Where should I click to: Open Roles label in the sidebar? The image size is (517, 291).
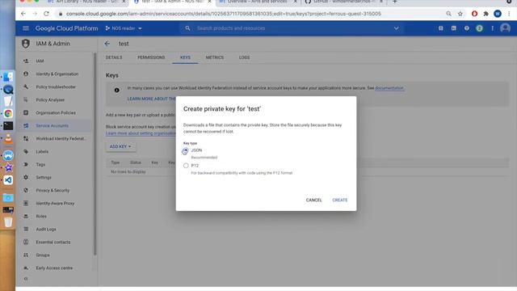pos(41,216)
